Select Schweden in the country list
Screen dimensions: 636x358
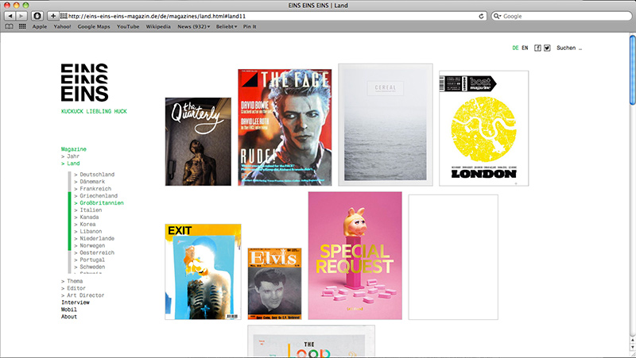(x=90, y=267)
